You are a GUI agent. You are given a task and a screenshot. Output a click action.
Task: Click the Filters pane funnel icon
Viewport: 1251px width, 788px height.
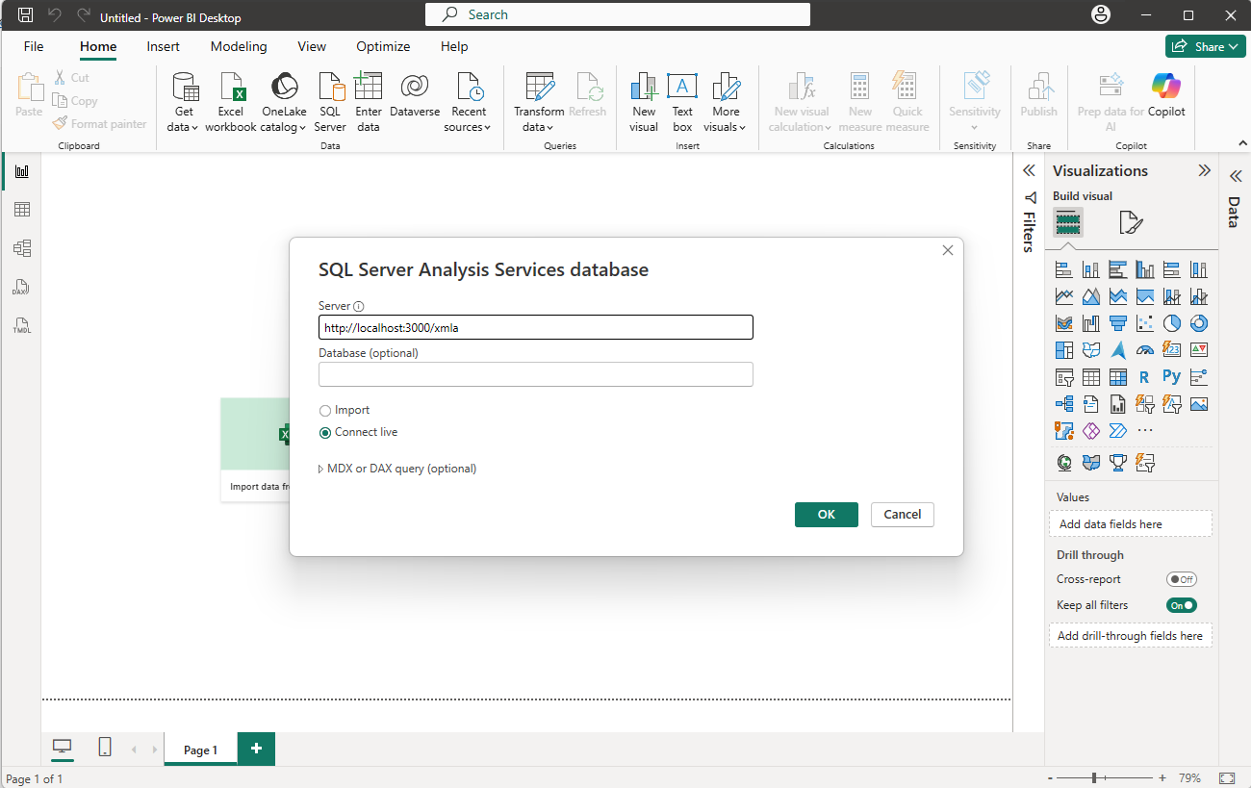tap(1029, 197)
